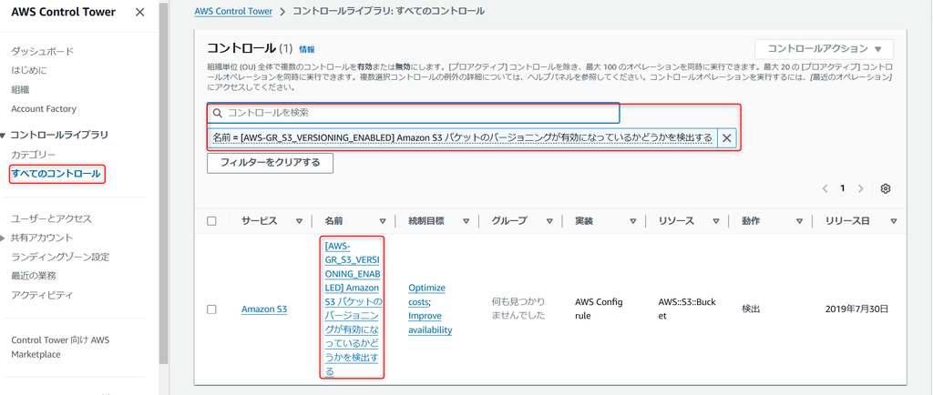The height and width of the screenshot is (395, 933).
Task: Open Account Factory in the sidebar
Action: point(44,108)
